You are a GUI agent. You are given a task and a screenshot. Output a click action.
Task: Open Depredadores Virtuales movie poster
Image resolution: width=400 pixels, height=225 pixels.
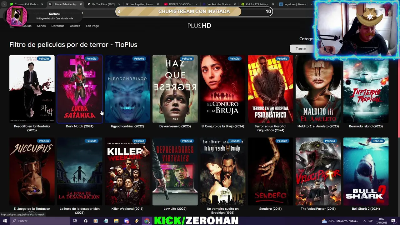pyautogui.click(x=175, y=172)
